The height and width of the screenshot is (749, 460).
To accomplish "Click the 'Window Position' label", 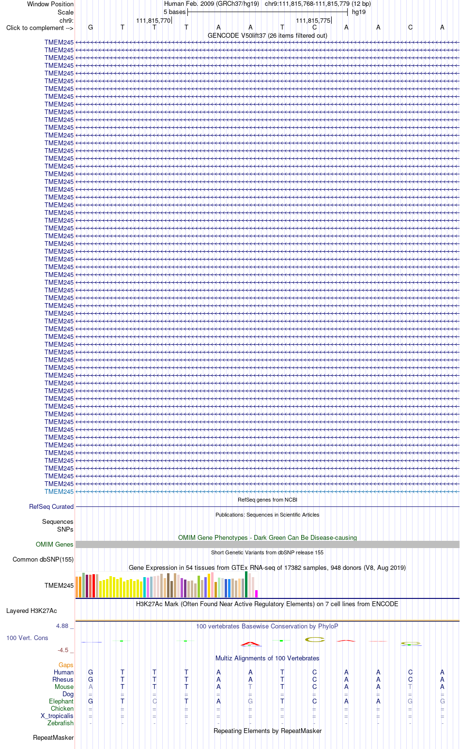I will pos(50,4).
